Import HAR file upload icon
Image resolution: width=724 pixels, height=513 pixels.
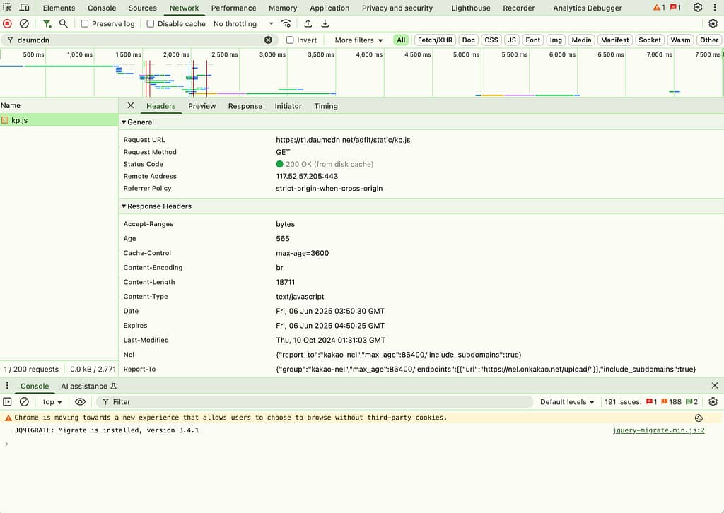coord(308,23)
